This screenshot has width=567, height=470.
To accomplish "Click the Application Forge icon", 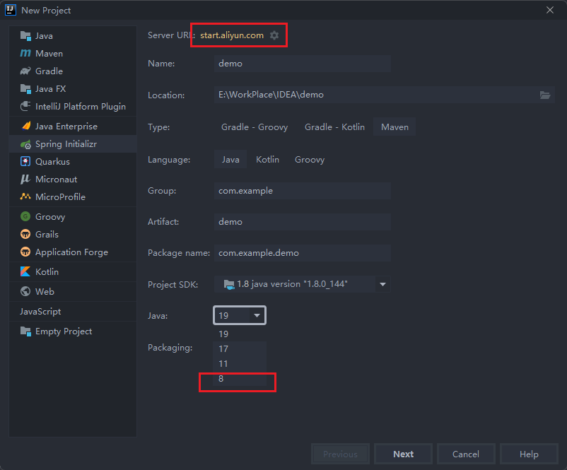I will pyautogui.click(x=25, y=252).
